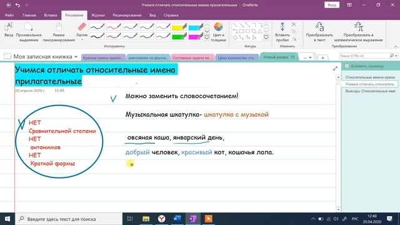Click the Back arrow in title bar
The width and height of the screenshot is (400, 225).
click(8, 5)
